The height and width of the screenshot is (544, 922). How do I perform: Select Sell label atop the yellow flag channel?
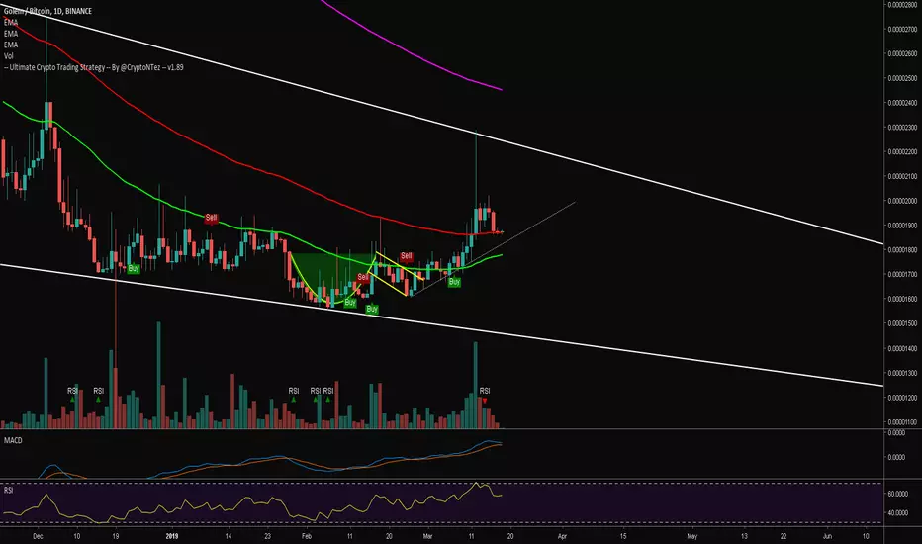pyautogui.click(x=407, y=256)
